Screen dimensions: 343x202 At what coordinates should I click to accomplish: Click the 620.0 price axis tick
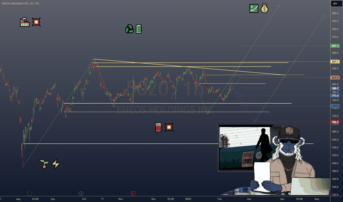tap(335, 155)
